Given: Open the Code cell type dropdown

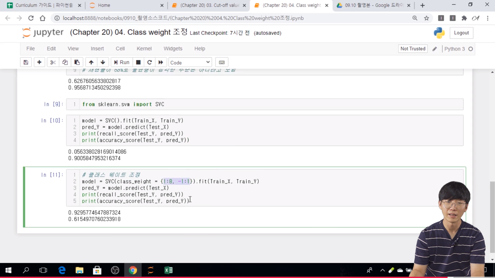Looking at the screenshot, I should pos(190,63).
